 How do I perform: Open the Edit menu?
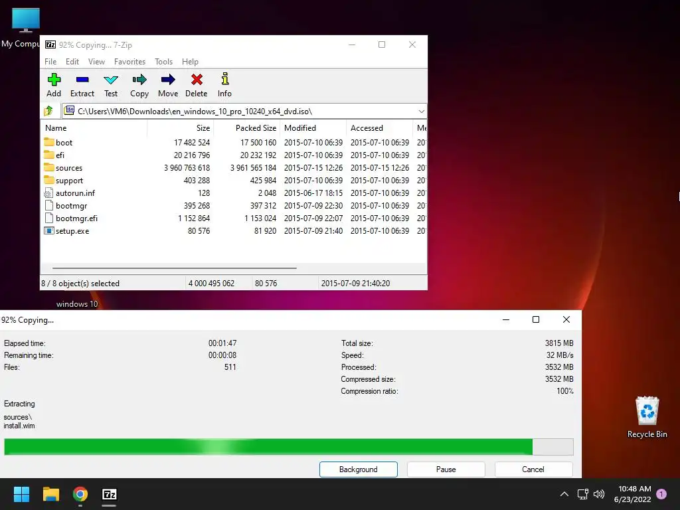[x=72, y=62]
